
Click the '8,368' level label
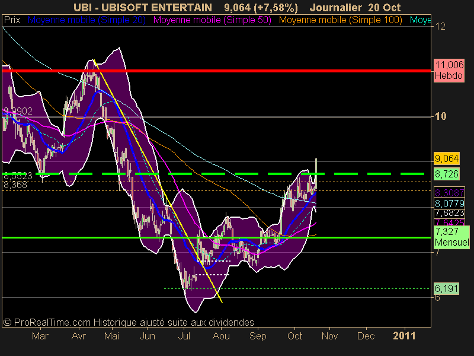coord(15,185)
